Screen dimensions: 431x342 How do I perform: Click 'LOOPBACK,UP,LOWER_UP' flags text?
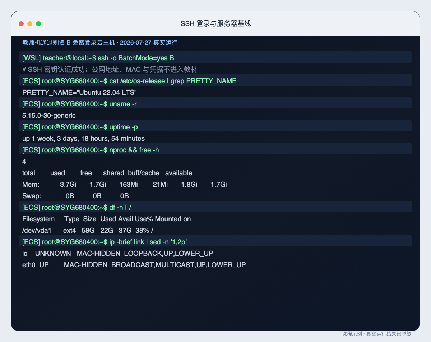(x=169, y=254)
